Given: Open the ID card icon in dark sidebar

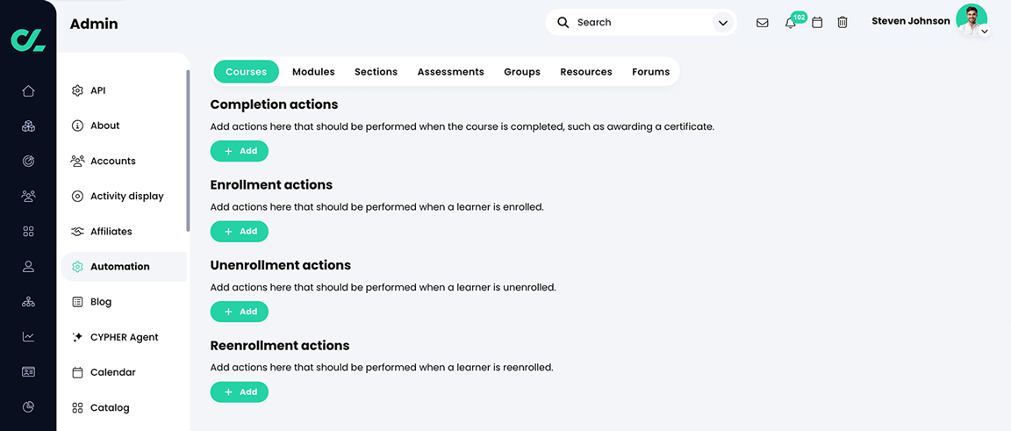Looking at the screenshot, I should (28, 371).
